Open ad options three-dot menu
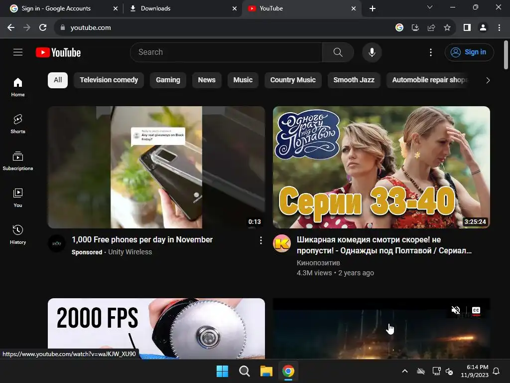 click(x=261, y=240)
